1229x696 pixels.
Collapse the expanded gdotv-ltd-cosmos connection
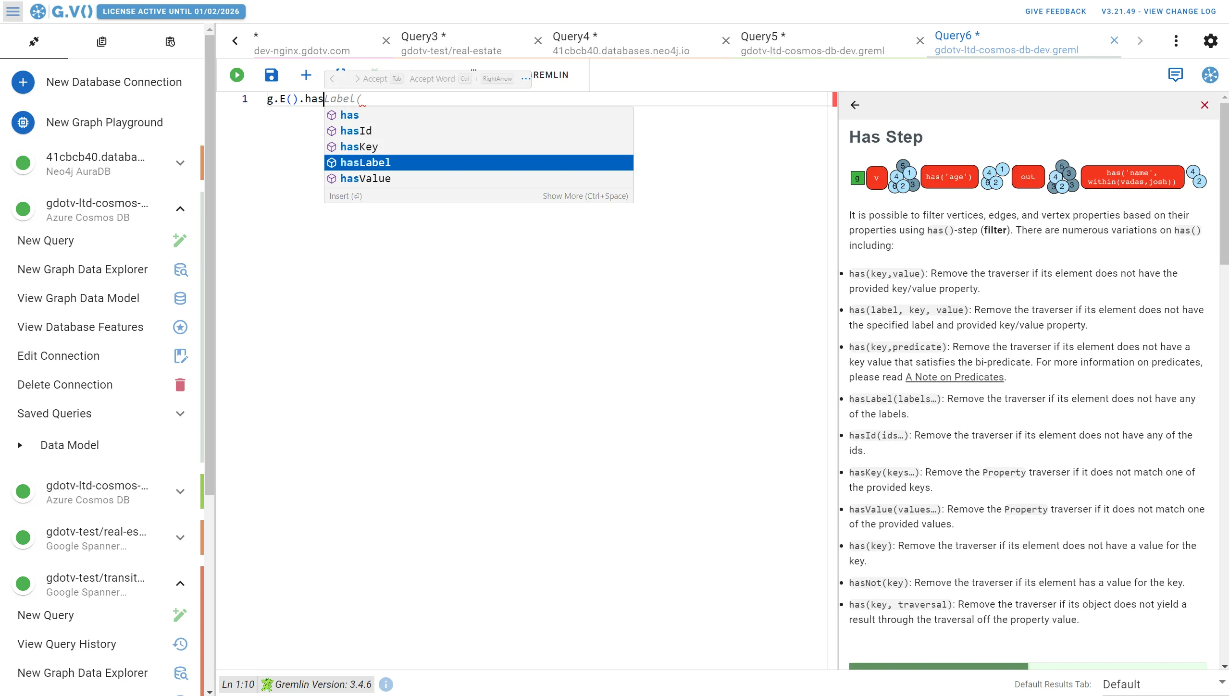tap(180, 209)
